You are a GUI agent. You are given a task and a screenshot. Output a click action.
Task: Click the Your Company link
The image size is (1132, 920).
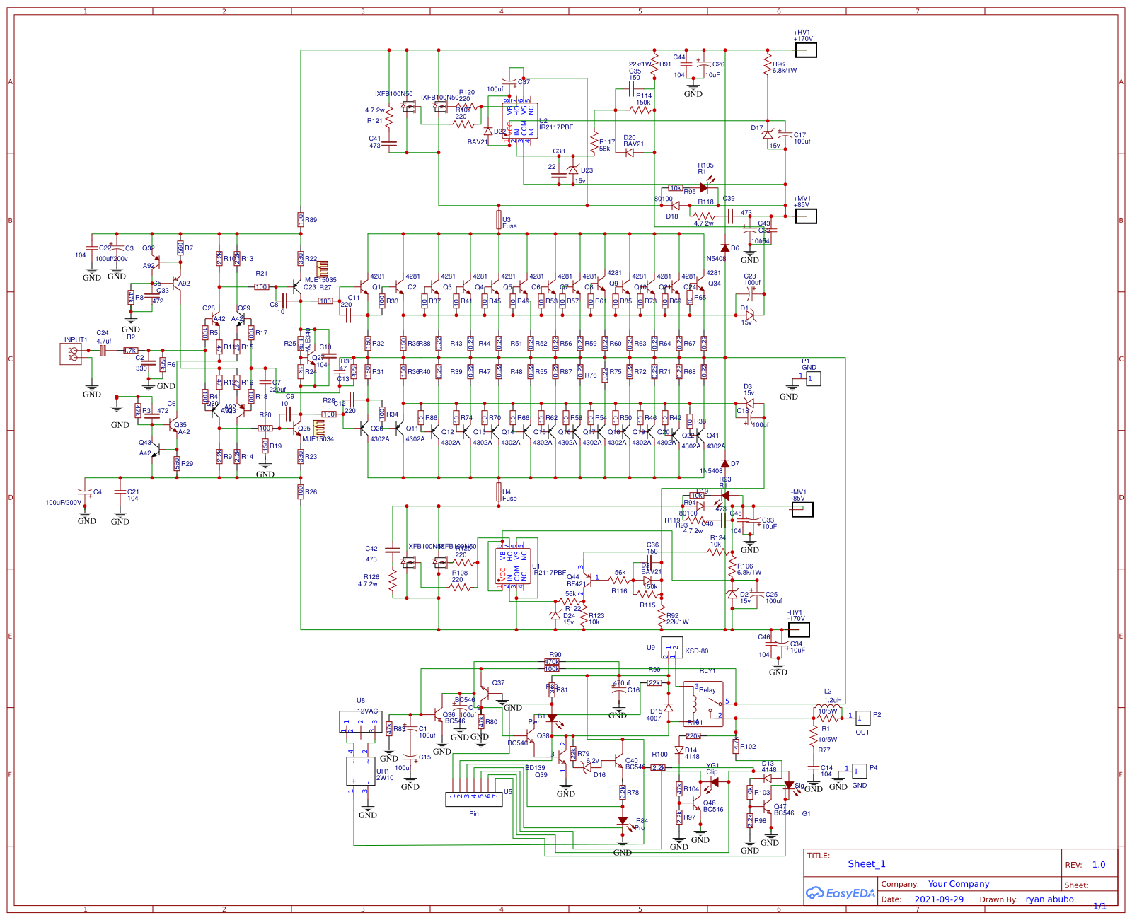click(x=959, y=884)
